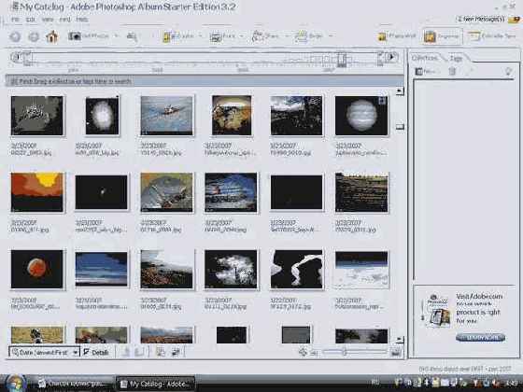Click the Learn More button in Adobe ad
The height and width of the screenshot is (392, 523).
(480, 338)
